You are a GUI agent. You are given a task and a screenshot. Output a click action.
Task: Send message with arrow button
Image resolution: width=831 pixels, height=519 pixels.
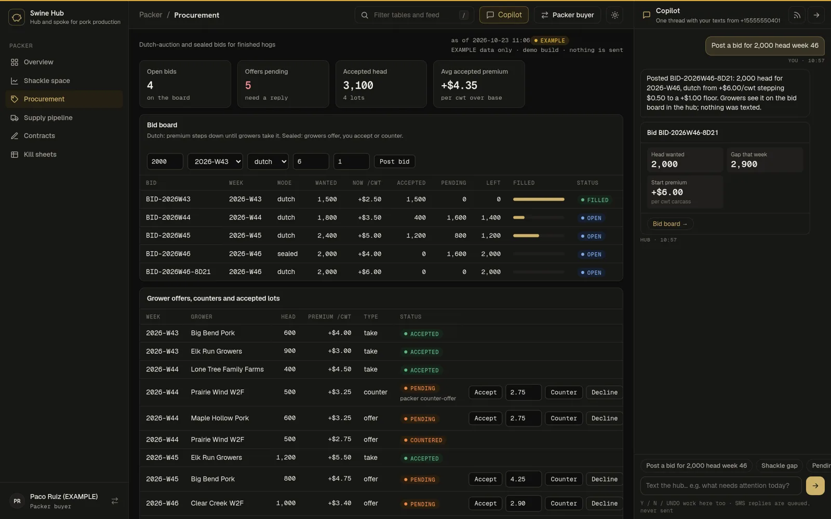coord(815,486)
